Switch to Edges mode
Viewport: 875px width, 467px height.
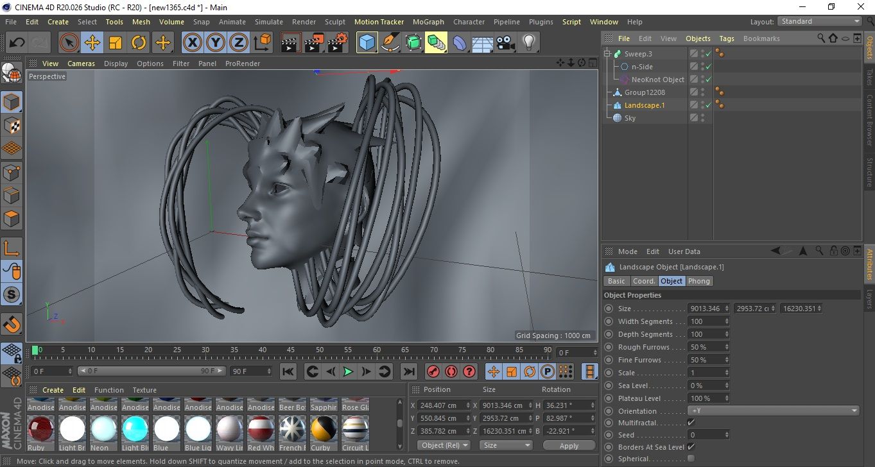pos(12,196)
